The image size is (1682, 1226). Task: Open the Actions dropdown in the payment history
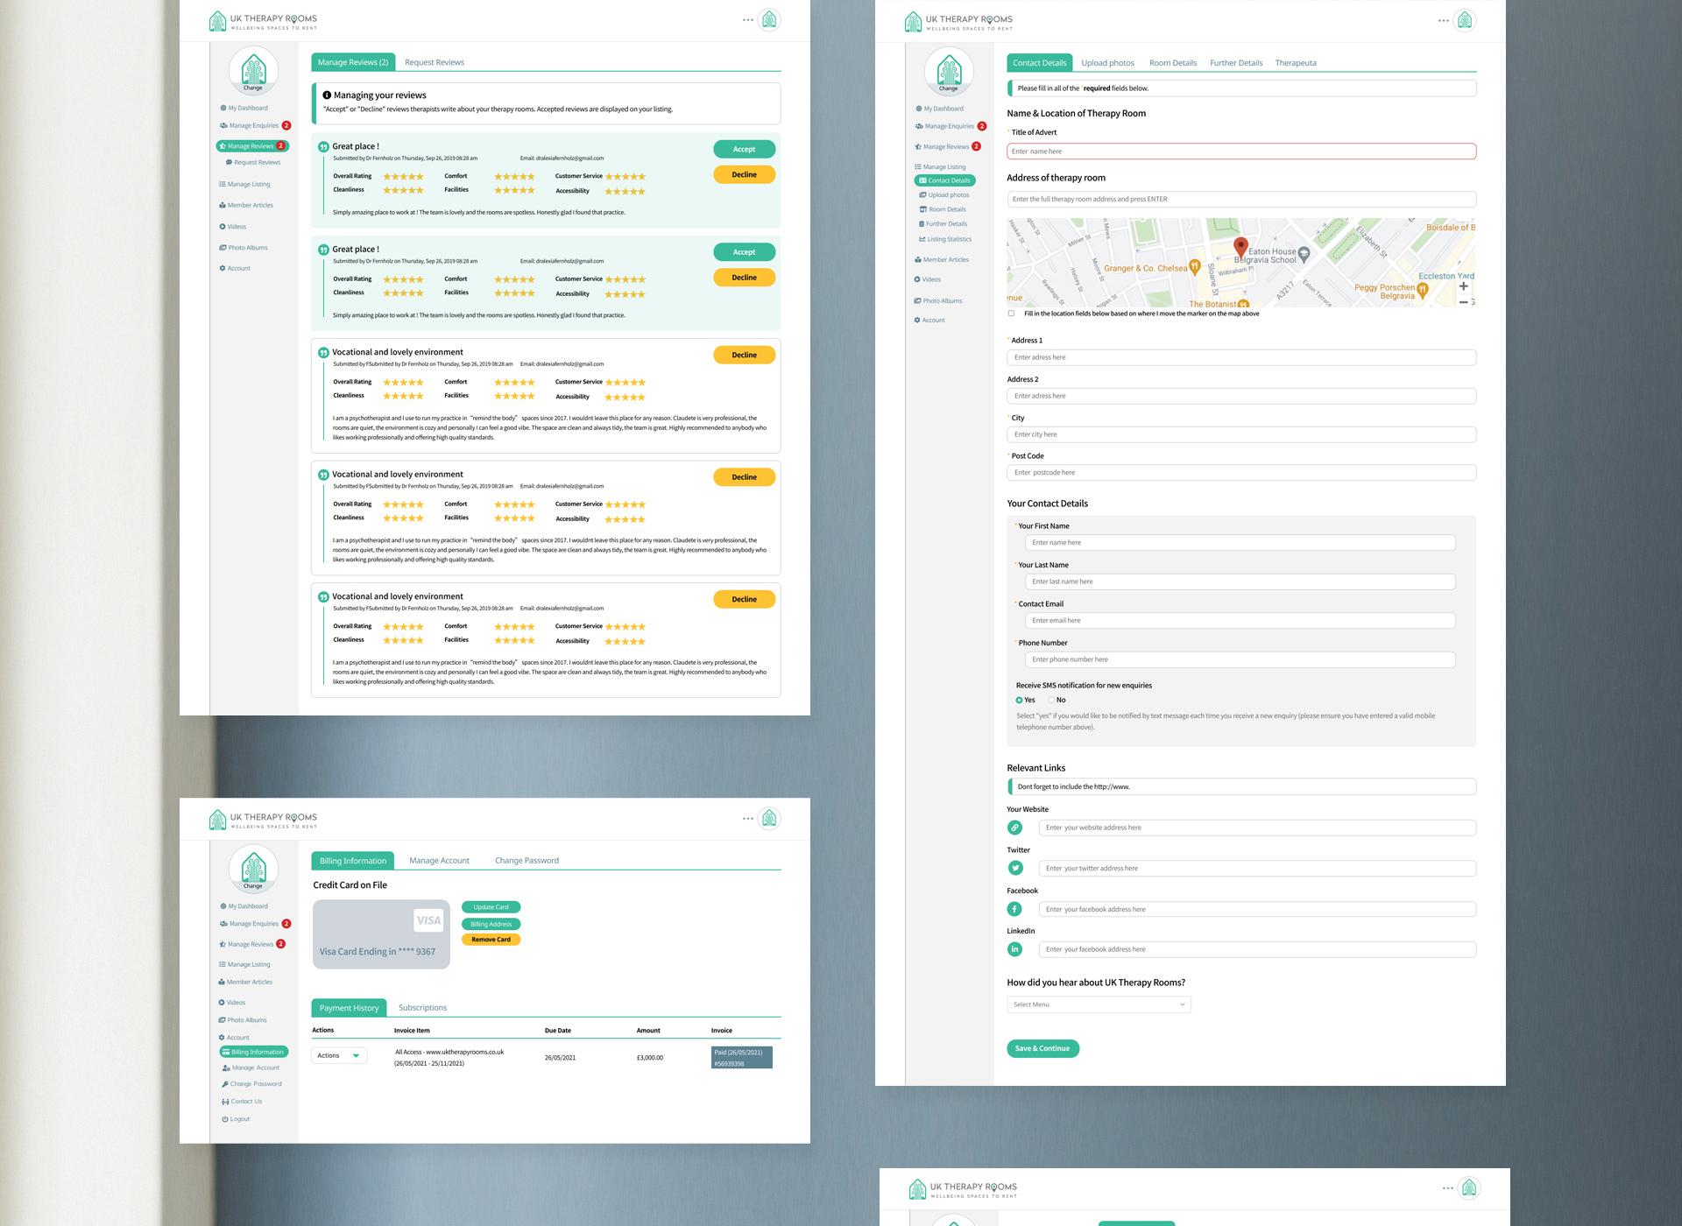pyautogui.click(x=339, y=1056)
